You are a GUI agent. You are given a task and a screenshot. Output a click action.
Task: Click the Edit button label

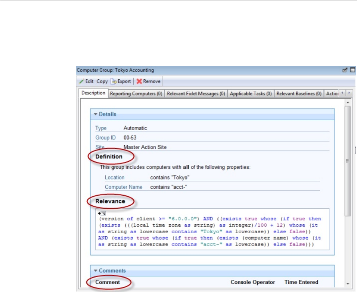89,81
